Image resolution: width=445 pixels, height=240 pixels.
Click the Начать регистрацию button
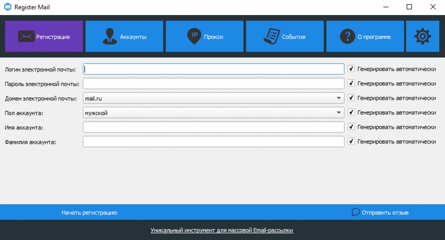[90, 213]
